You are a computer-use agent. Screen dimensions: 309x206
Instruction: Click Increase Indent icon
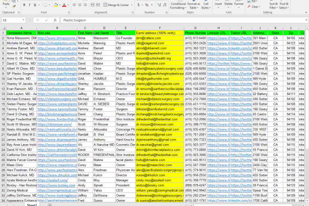(98, 5)
